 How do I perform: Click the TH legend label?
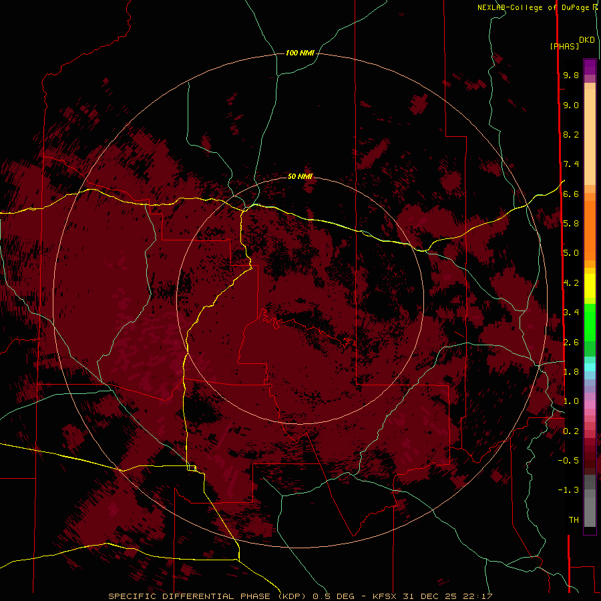tap(574, 520)
